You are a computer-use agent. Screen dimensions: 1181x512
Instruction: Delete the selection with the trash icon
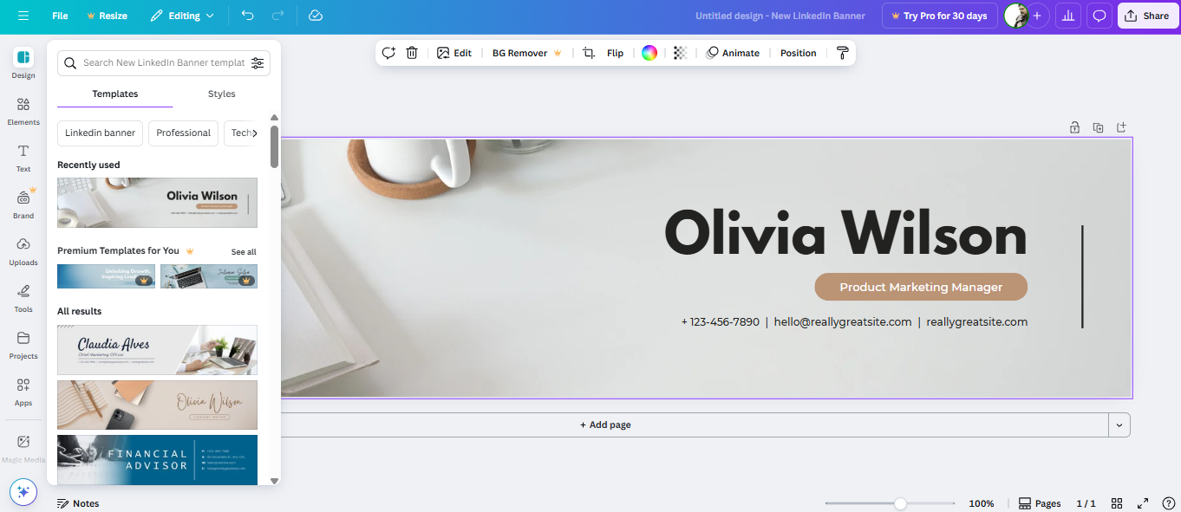click(x=411, y=53)
